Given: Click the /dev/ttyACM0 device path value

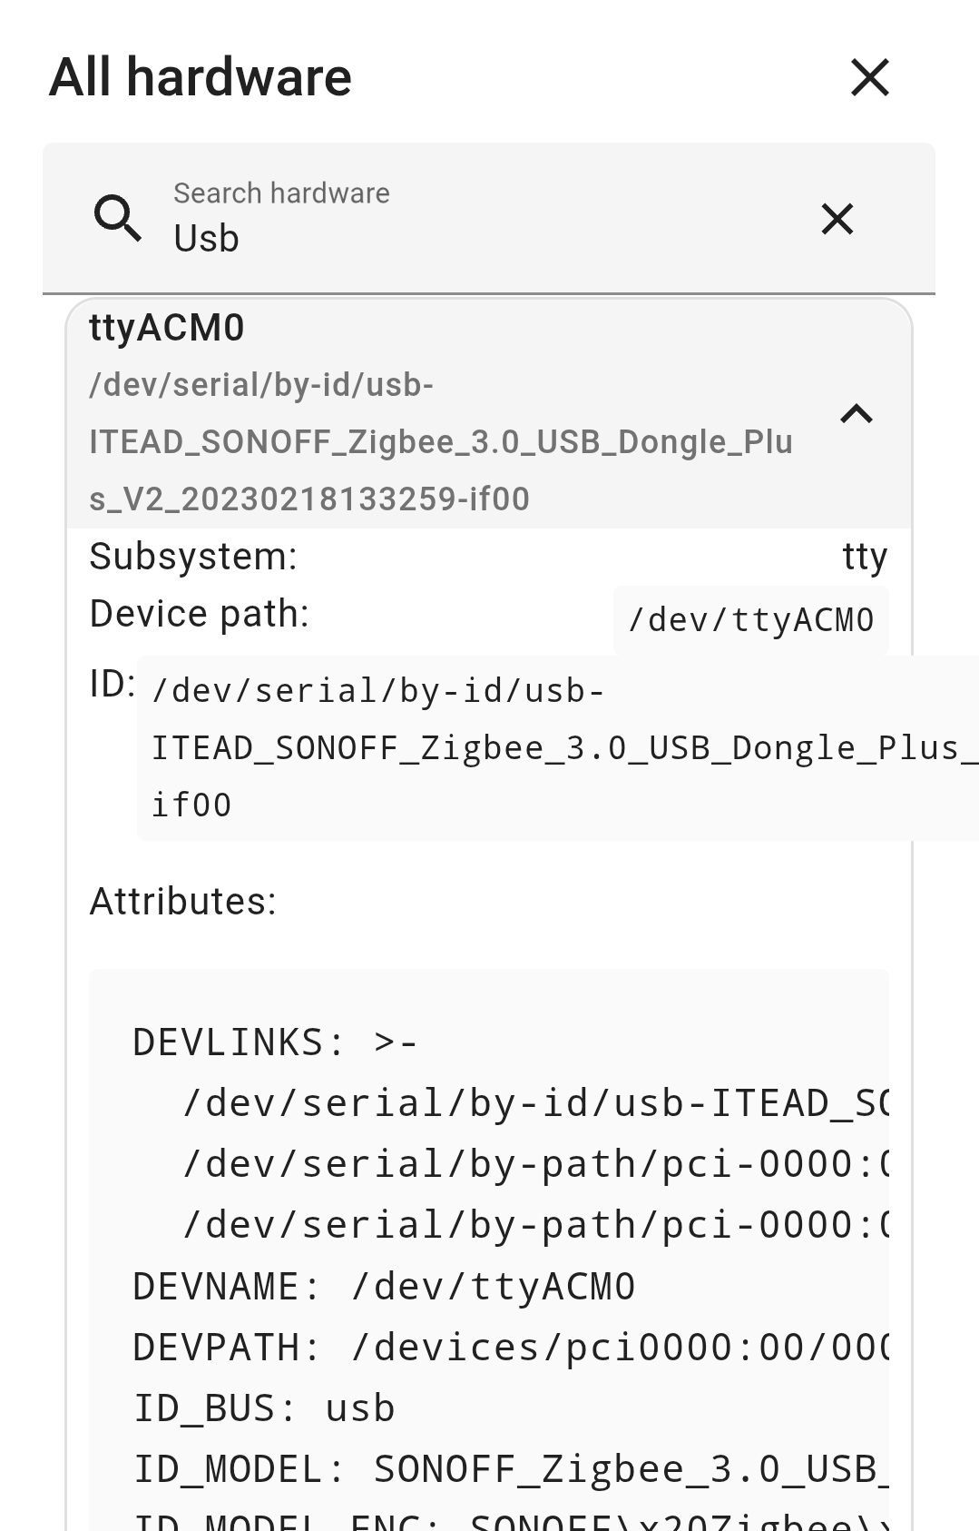Looking at the screenshot, I should click(750, 620).
